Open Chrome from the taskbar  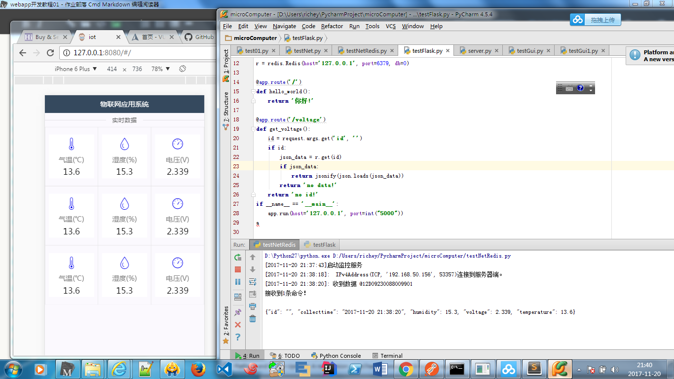point(406,369)
